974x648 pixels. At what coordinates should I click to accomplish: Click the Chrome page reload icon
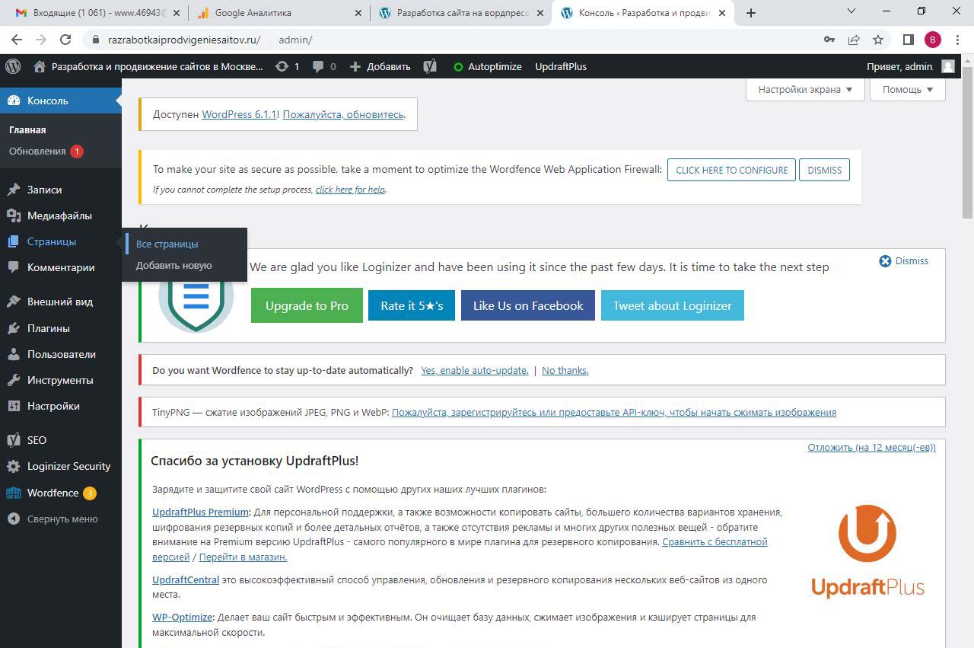pyautogui.click(x=65, y=40)
